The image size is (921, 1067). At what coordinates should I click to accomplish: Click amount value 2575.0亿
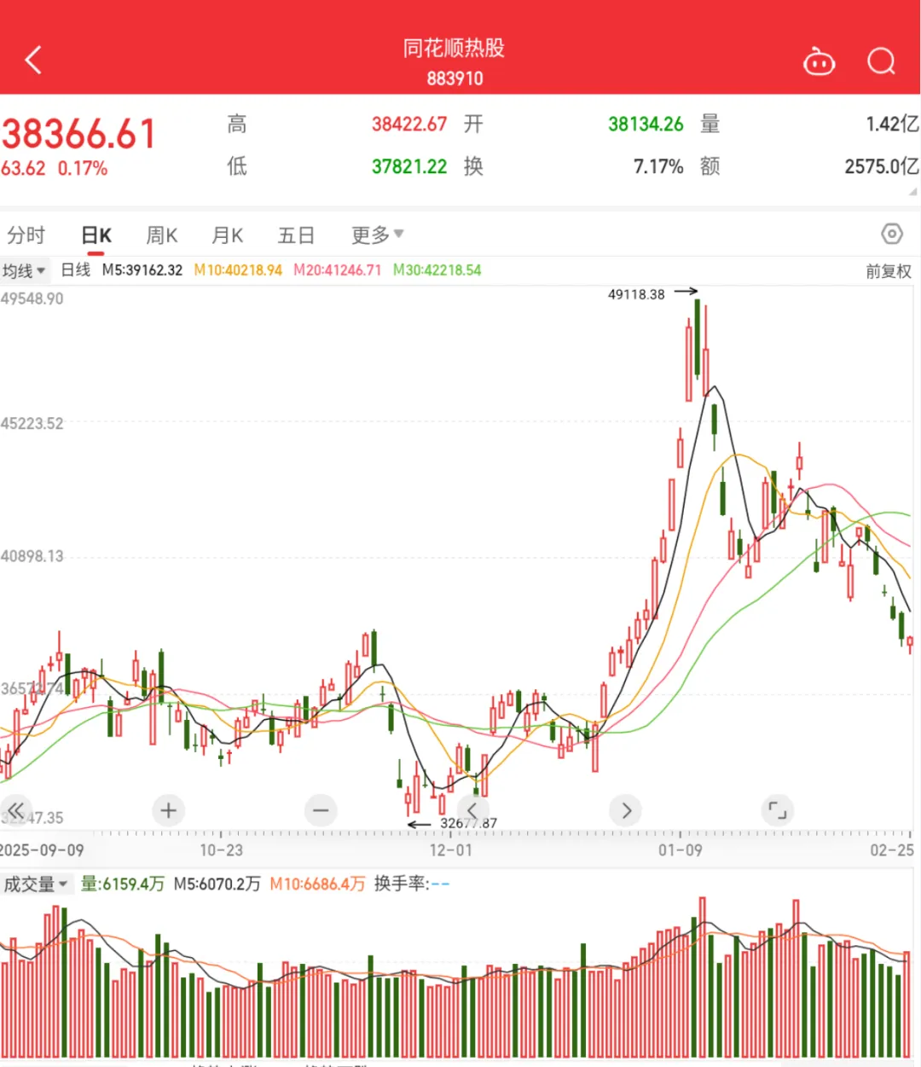pyautogui.click(x=882, y=166)
